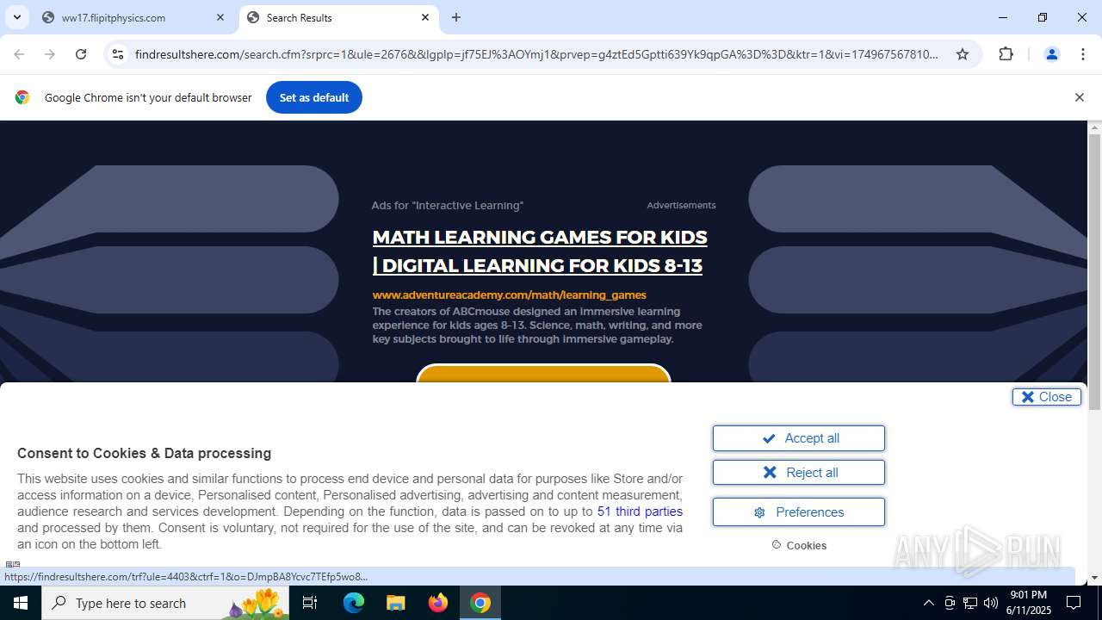Open the 51 third parties link

(640, 512)
